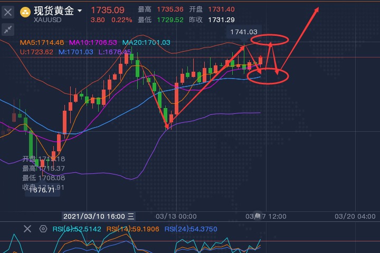Select the MA20 moving average label
This screenshot has width=380, height=253.
point(146,42)
